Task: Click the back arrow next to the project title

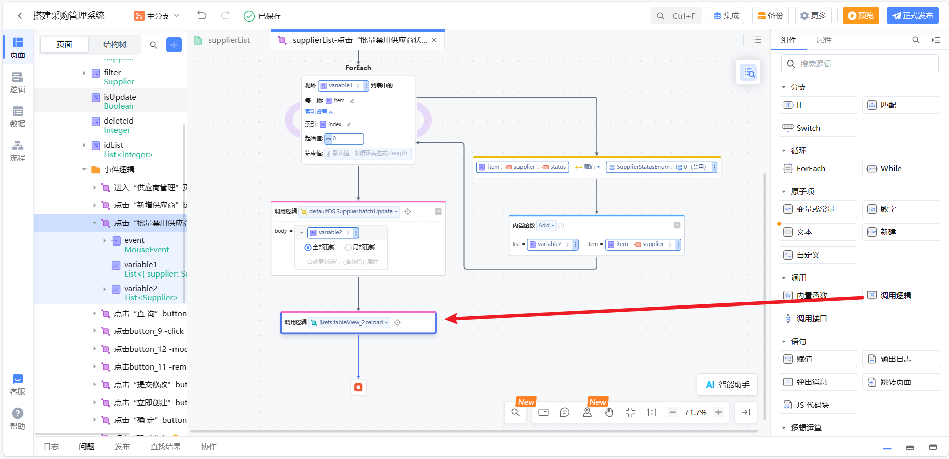Action: pyautogui.click(x=20, y=16)
